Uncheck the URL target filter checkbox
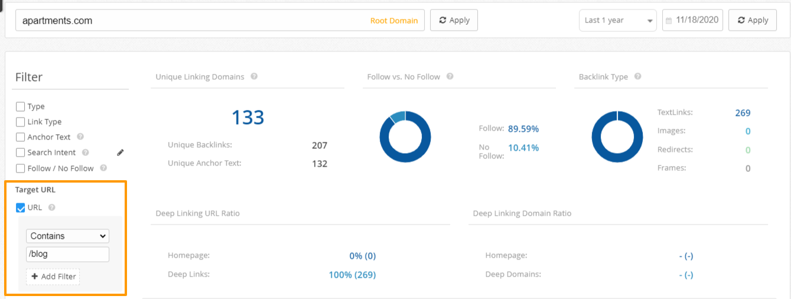The width and height of the screenshot is (791, 299). coord(20,207)
